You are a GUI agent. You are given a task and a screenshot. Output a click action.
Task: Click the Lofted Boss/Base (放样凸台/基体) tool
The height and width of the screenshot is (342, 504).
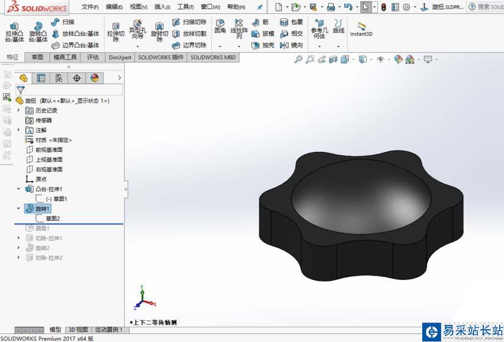pyautogui.click(x=76, y=34)
